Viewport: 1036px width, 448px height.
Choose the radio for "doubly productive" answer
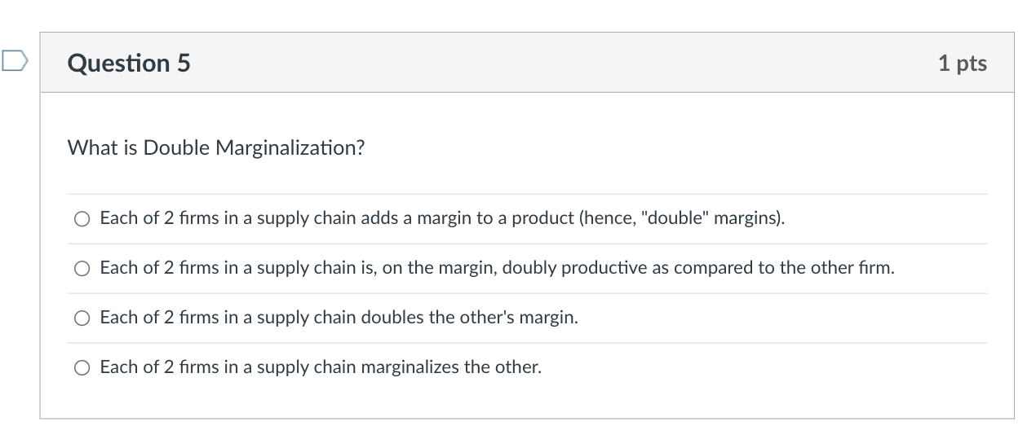(x=82, y=269)
